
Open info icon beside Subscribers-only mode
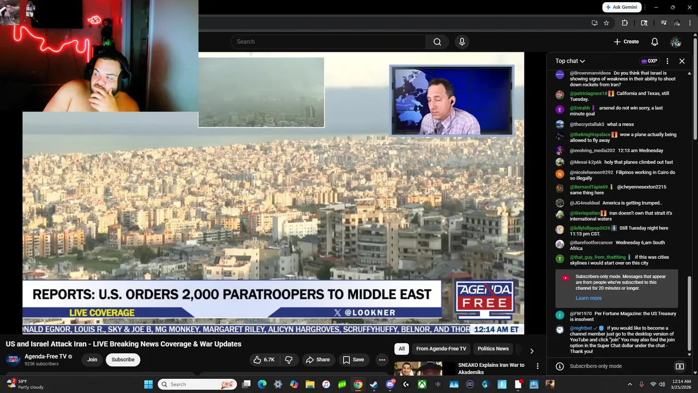(x=559, y=366)
